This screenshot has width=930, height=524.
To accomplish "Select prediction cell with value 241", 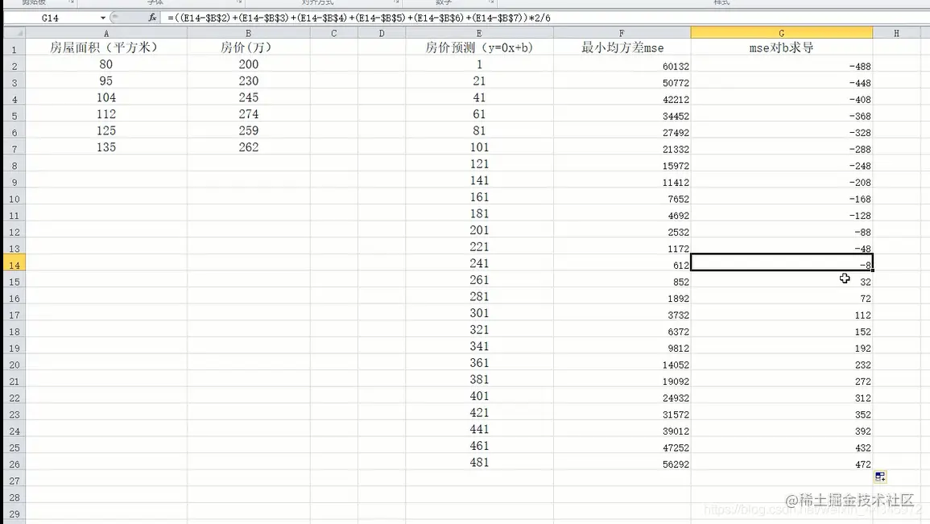I will 479,264.
